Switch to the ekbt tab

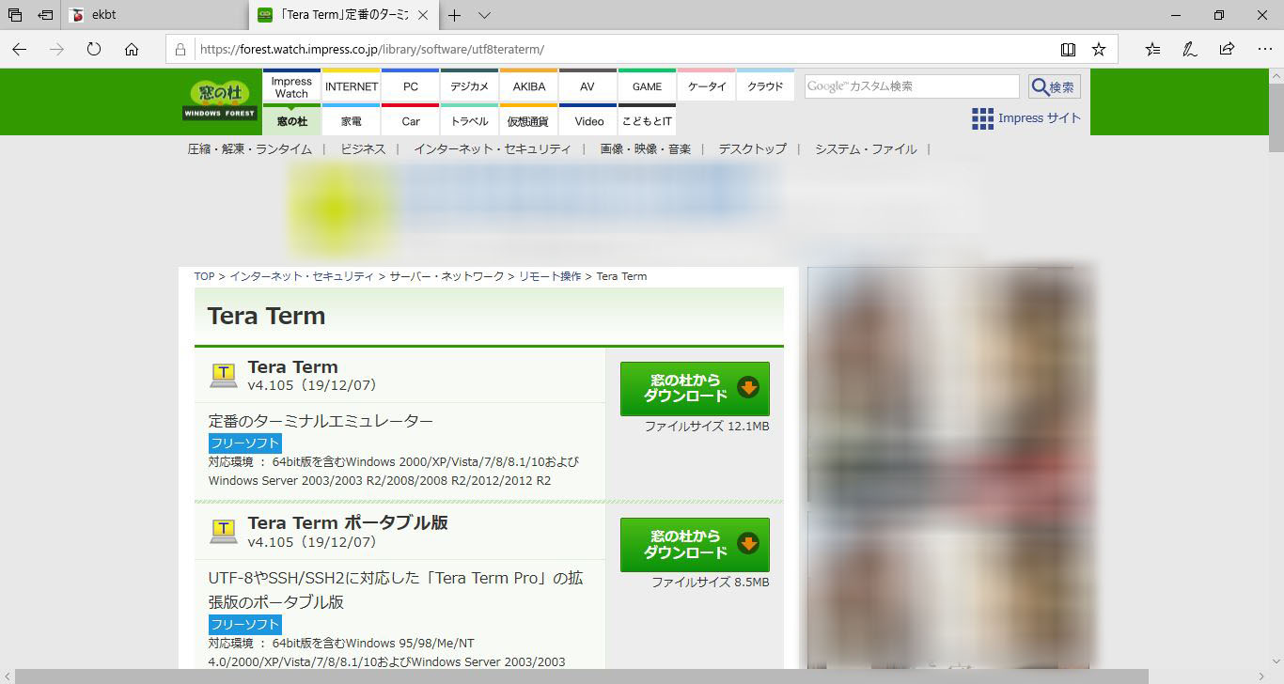pyautogui.click(x=155, y=15)
